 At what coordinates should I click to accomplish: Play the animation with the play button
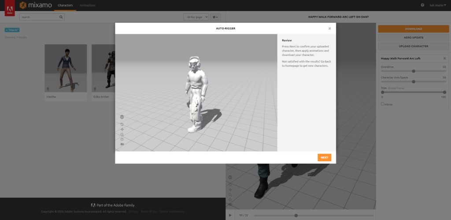click(230, 215)
